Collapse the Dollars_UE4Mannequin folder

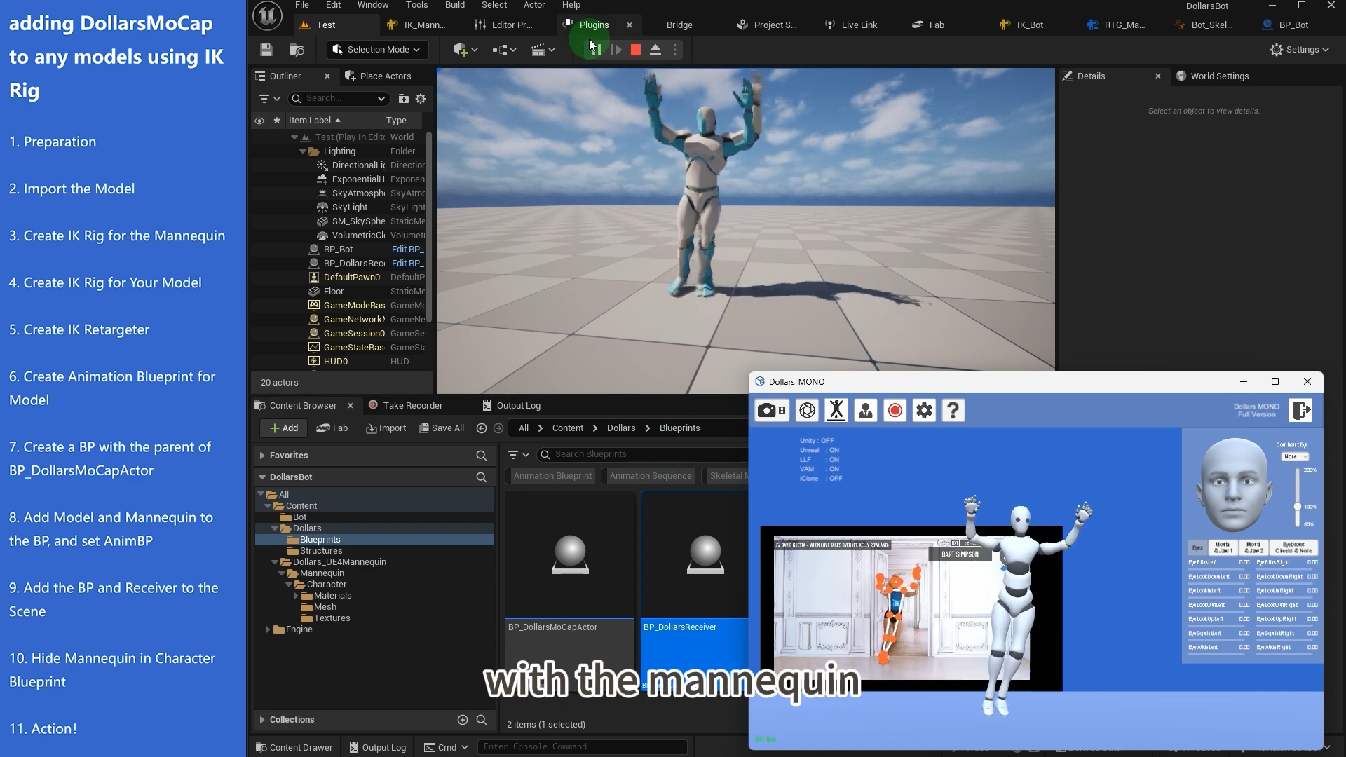coord(275,562)
